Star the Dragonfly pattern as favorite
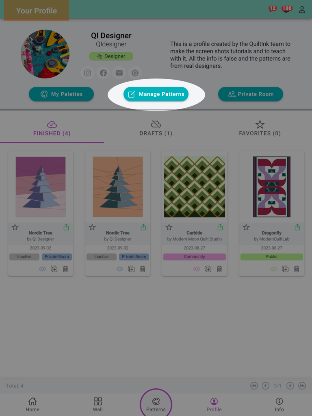 (246, 227)
